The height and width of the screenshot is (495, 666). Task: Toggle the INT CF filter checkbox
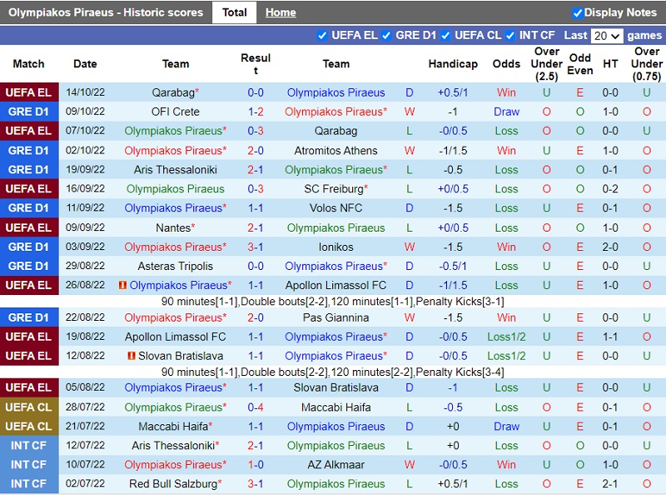pyautogui.click(x=510, y=36)
